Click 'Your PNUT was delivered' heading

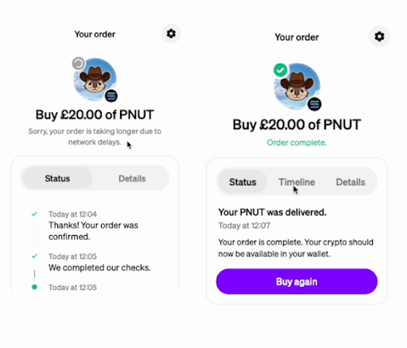pyautogui.click(x=272, y=212)
